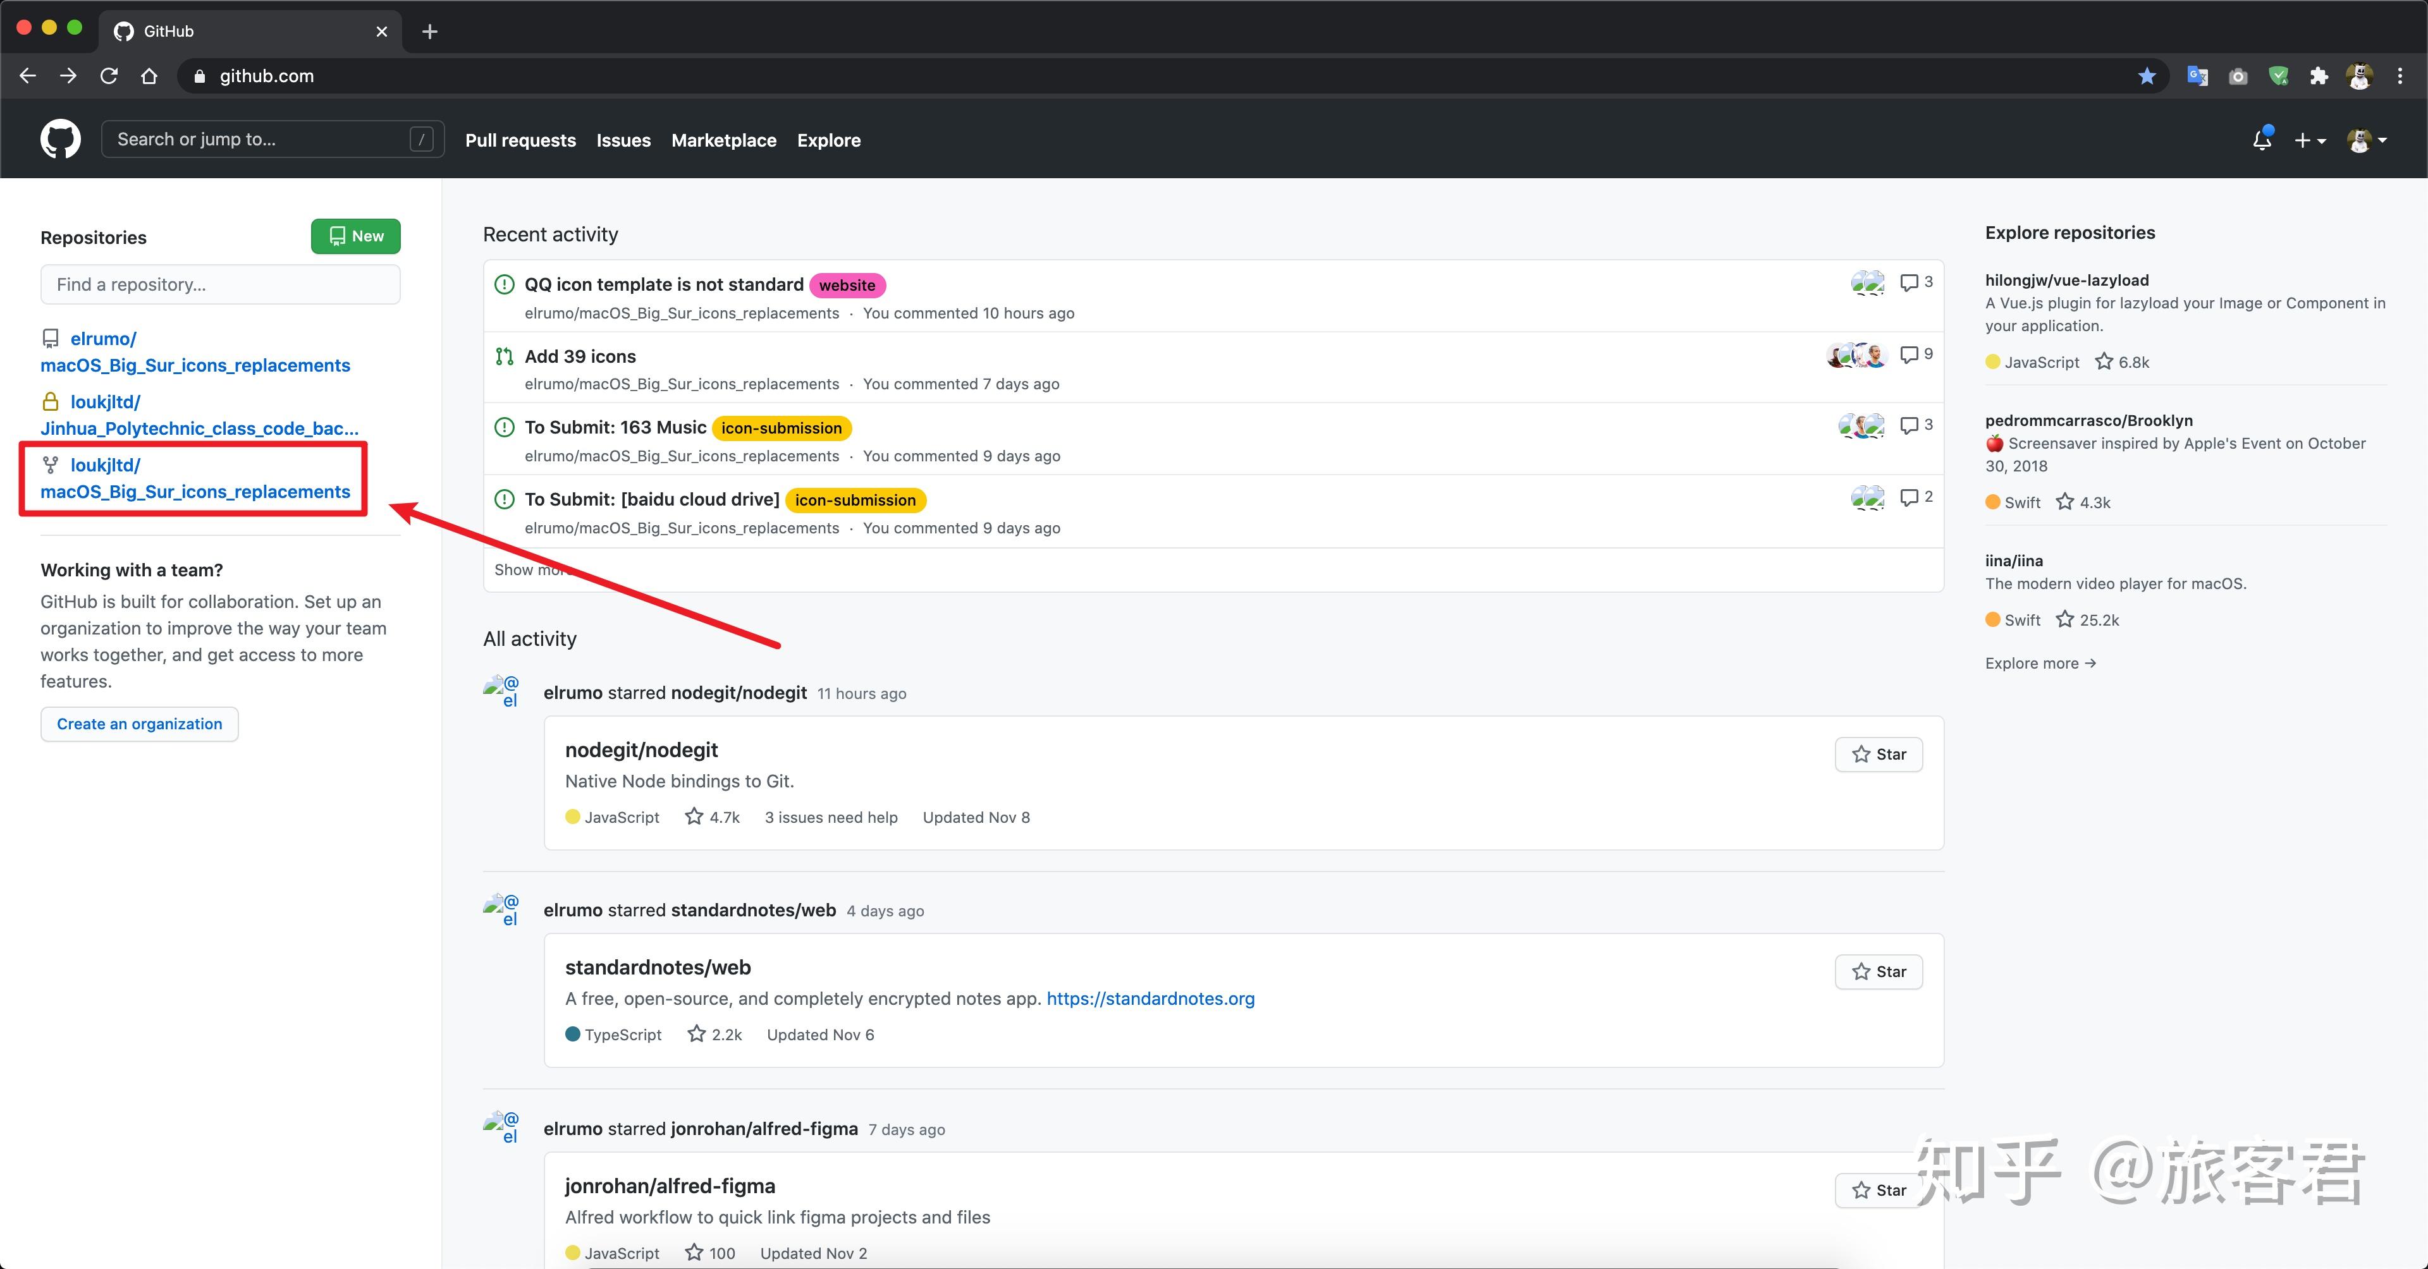2428x1269 pixels.
Task: Open Chrome three-dot menu
Action: tap(2400, 76)
